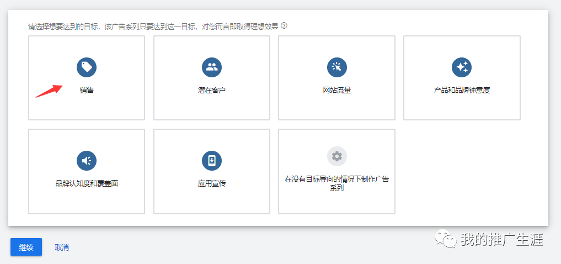Click the sparkle icon above 产品和品牌钟意度
The width and height of the screenshot is (561, 264).
tap(462, 67)
